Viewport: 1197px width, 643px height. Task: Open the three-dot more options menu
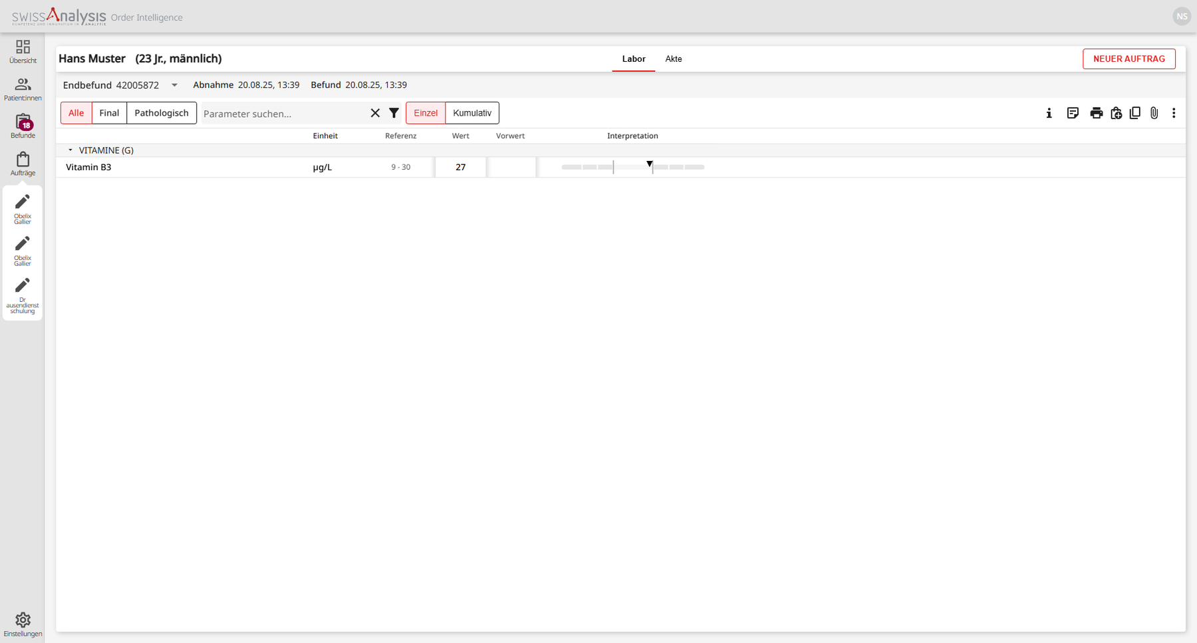[1174, 113]
